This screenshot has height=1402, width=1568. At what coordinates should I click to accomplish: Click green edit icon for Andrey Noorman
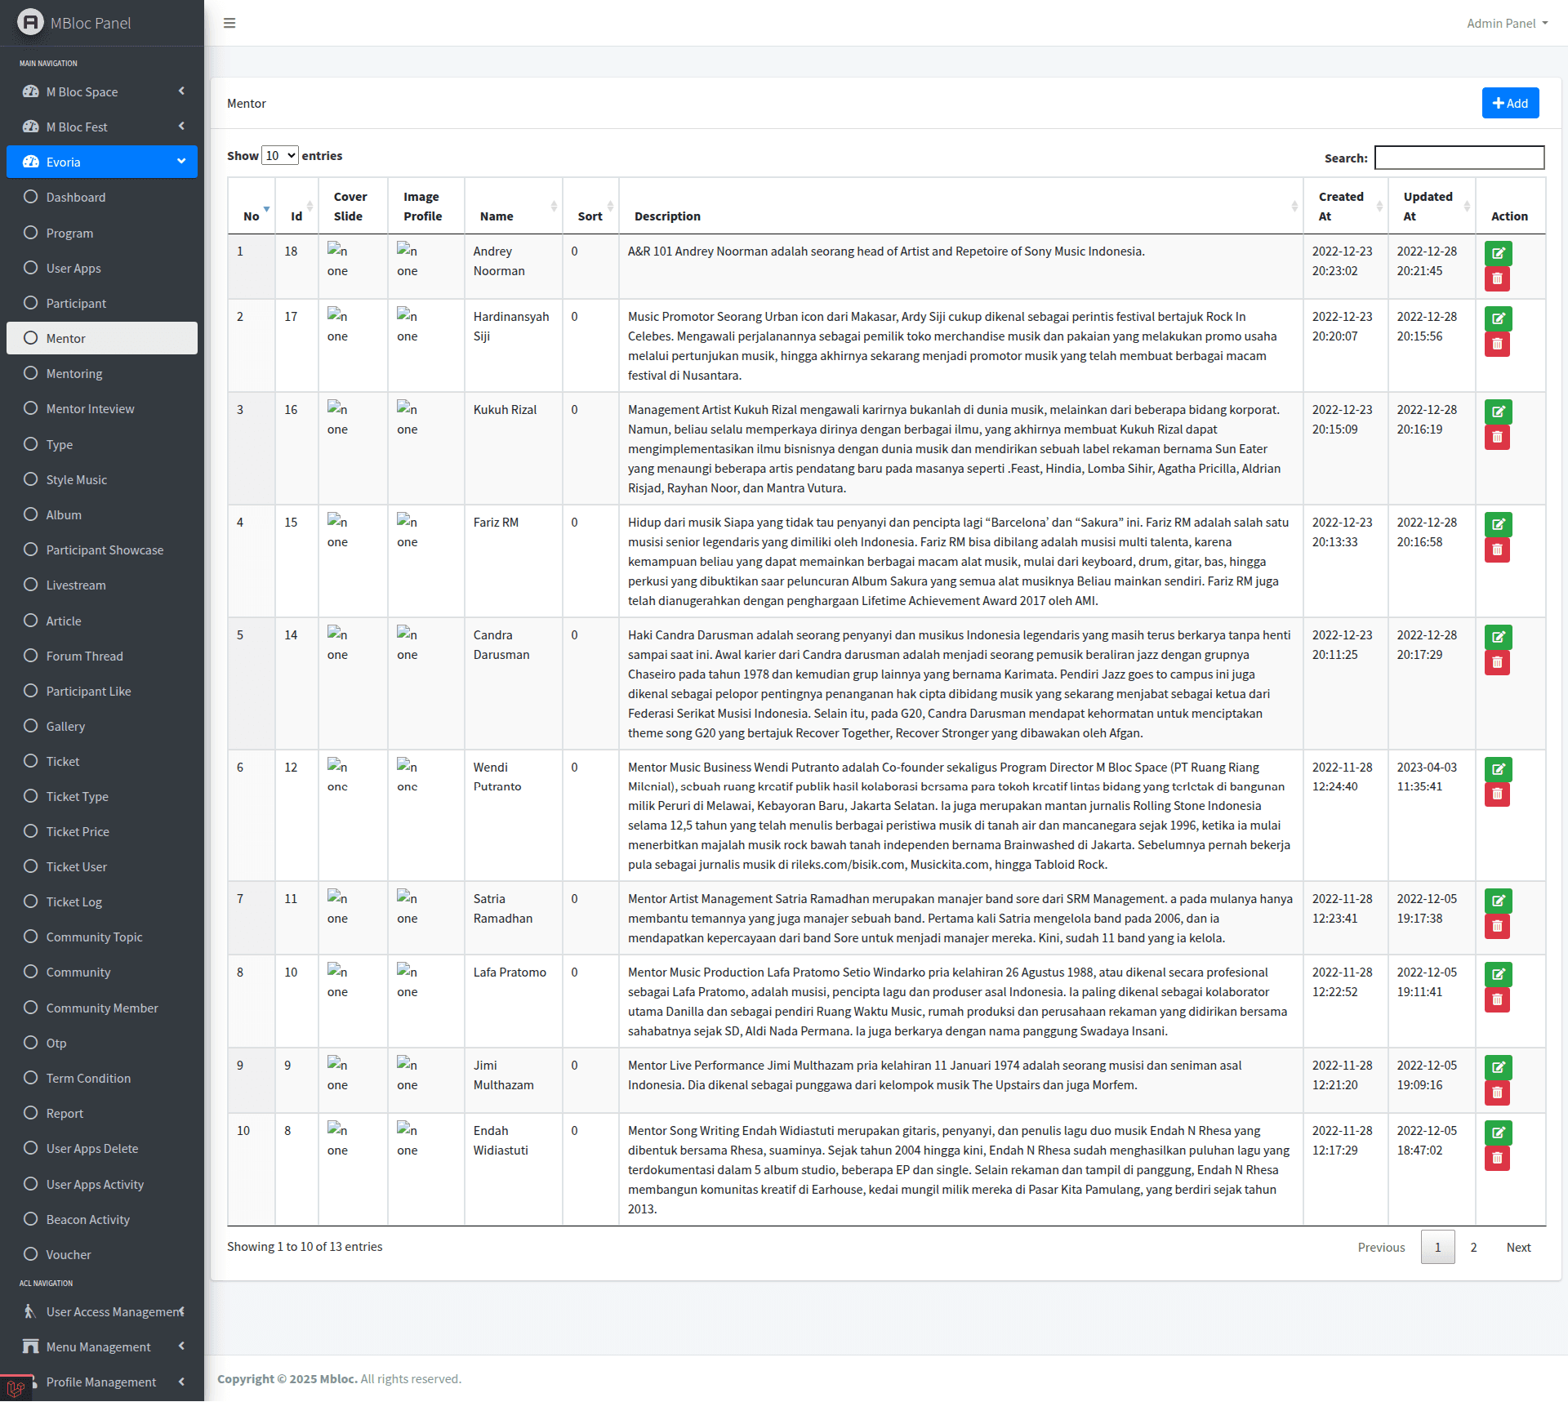pyautogui.click(x=1498, y=253)
